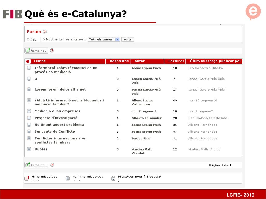Click the 'No hi ha missatges nous' legend icon
The height and width of the screenshot is (199, 266).
coord(68,178)
